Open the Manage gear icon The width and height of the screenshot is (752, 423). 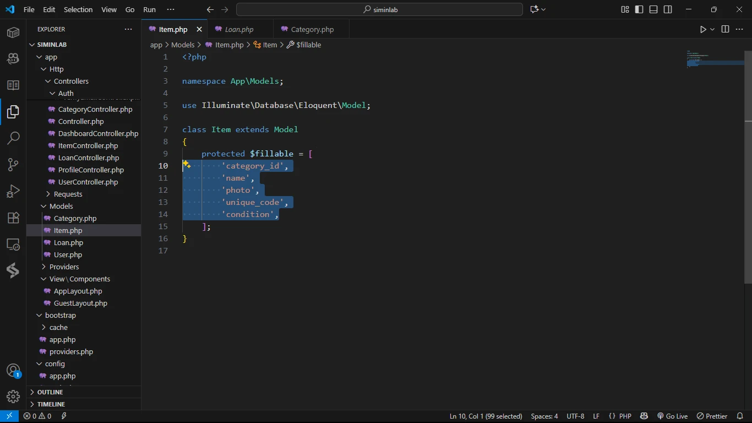tap(13, 396)
